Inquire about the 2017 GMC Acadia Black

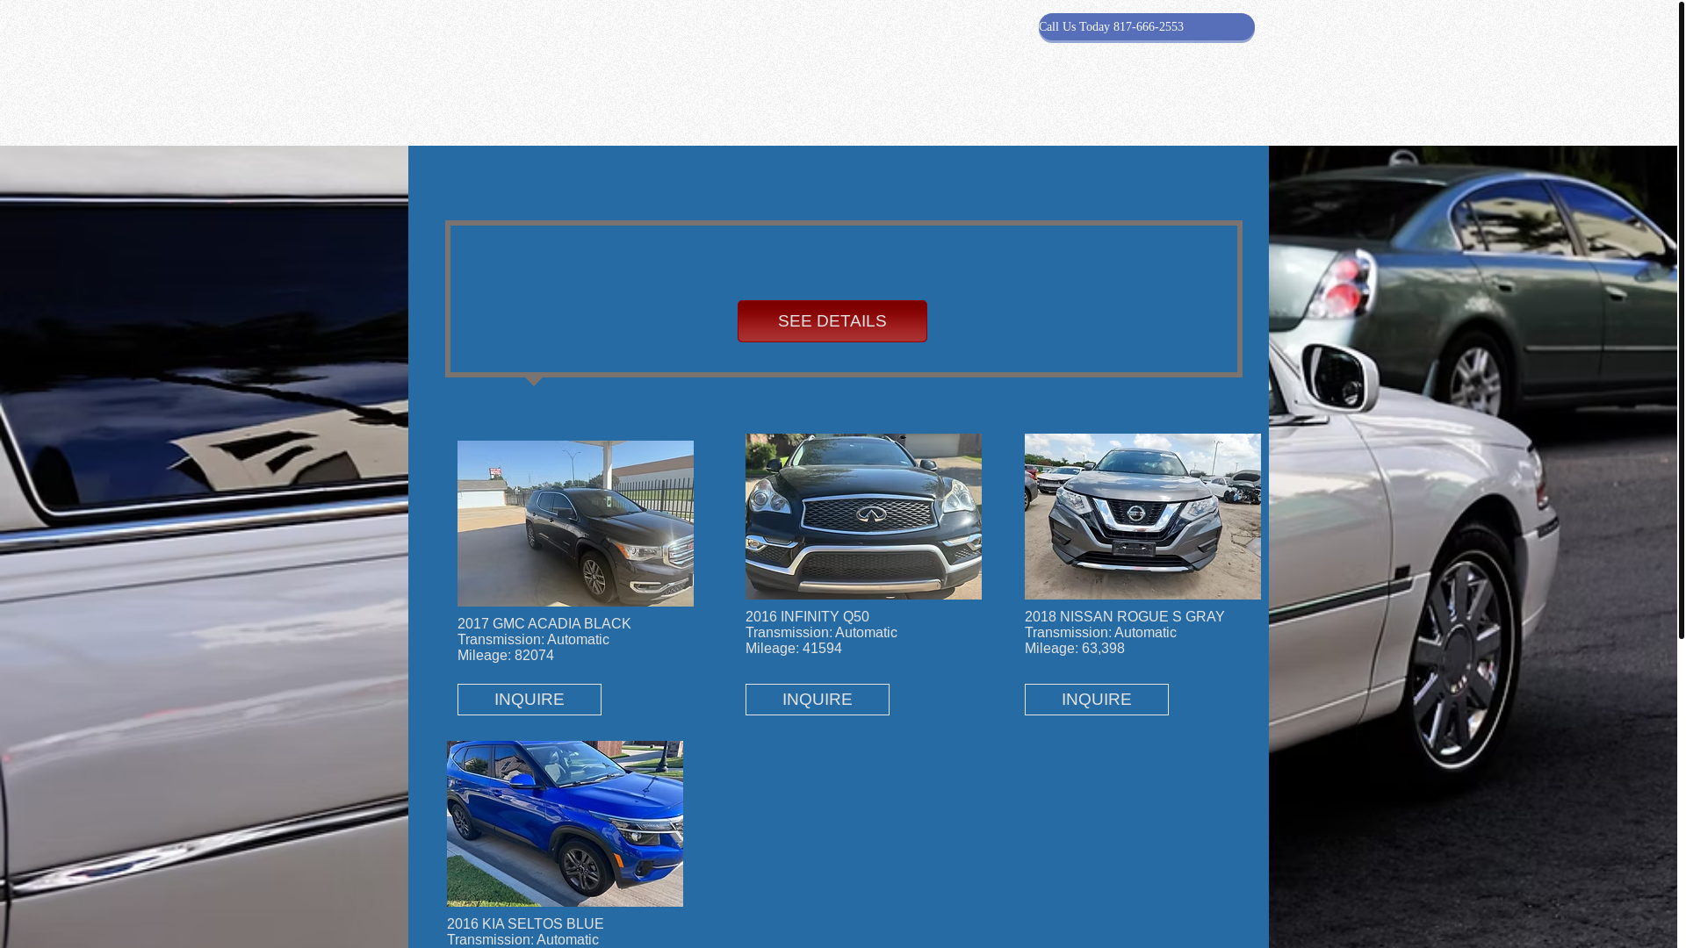530,700
